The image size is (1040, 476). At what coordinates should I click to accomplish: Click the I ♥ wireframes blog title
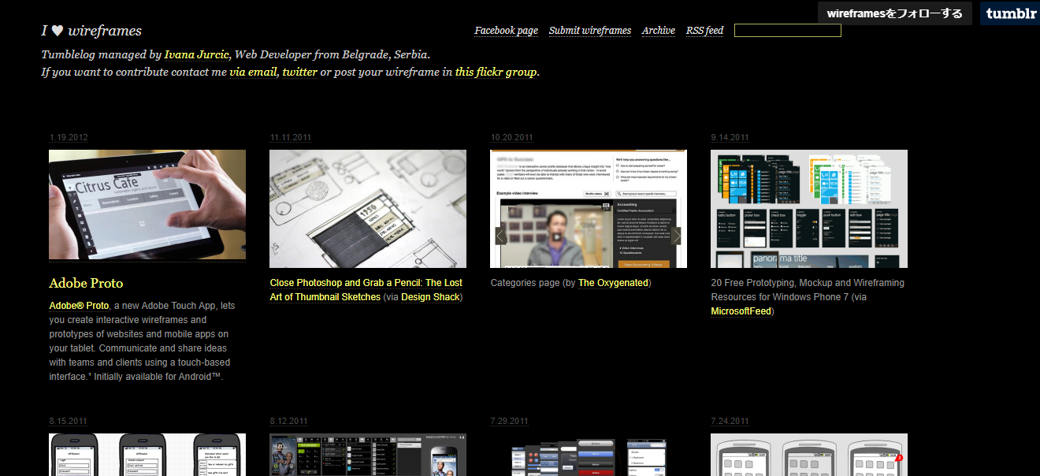91,31
